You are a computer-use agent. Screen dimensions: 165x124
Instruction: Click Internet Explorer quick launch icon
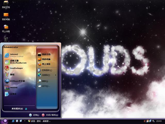click(x=13, y=121)
